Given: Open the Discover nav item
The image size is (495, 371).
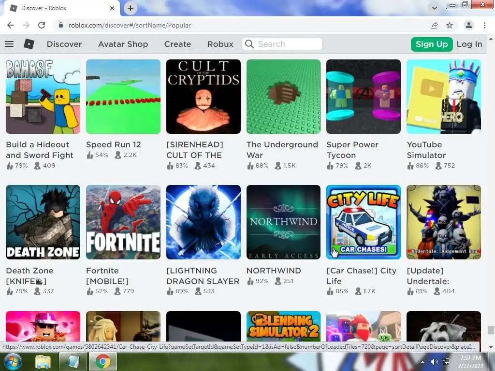Looking at the screenshot, I should coord(64,44).
